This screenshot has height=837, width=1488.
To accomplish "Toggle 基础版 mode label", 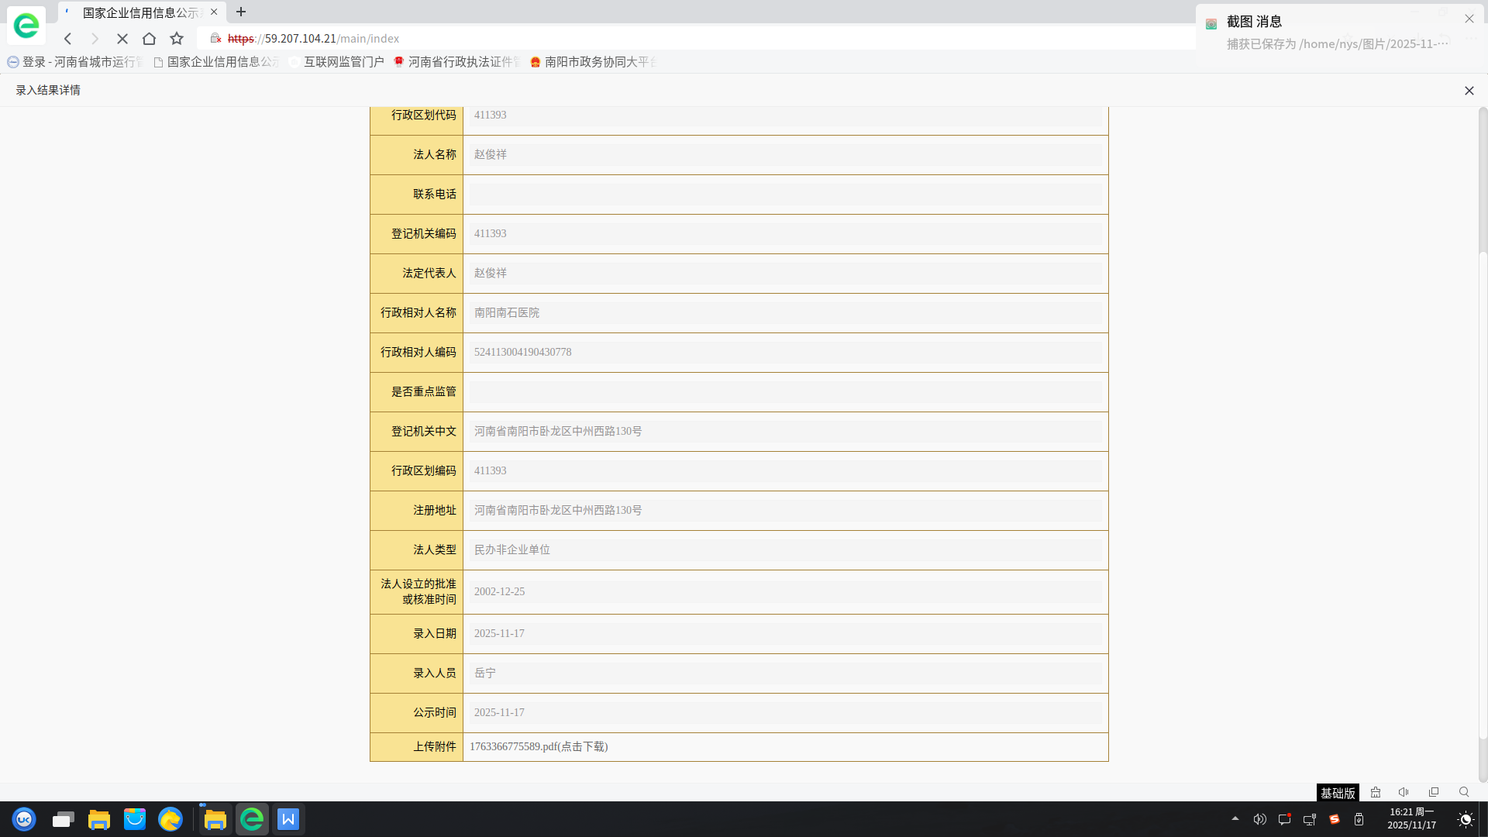I will pyautogui.click(x=1338, y=793).
